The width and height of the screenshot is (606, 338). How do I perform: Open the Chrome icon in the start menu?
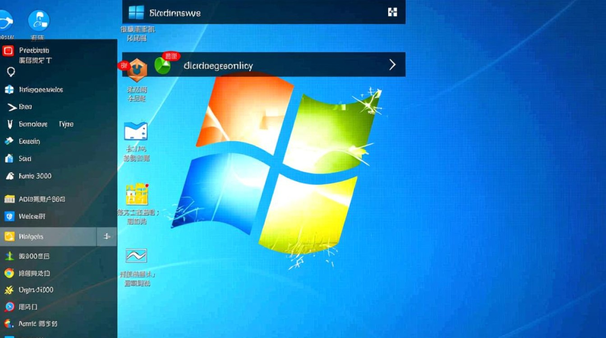9,273
